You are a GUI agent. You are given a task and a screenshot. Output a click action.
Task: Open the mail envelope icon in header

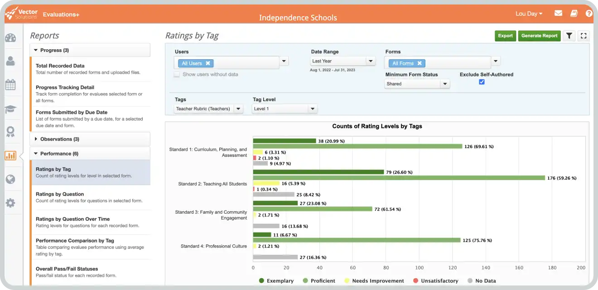pyautogui.click(x=558, y=14)
